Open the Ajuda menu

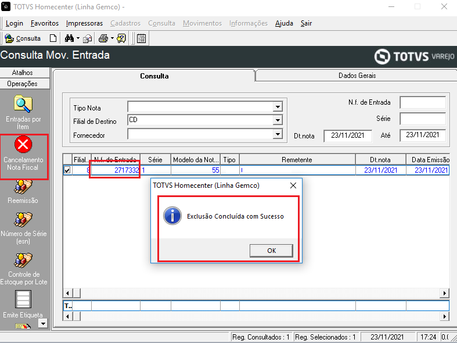pyautogui.click(x=284, y=23)
